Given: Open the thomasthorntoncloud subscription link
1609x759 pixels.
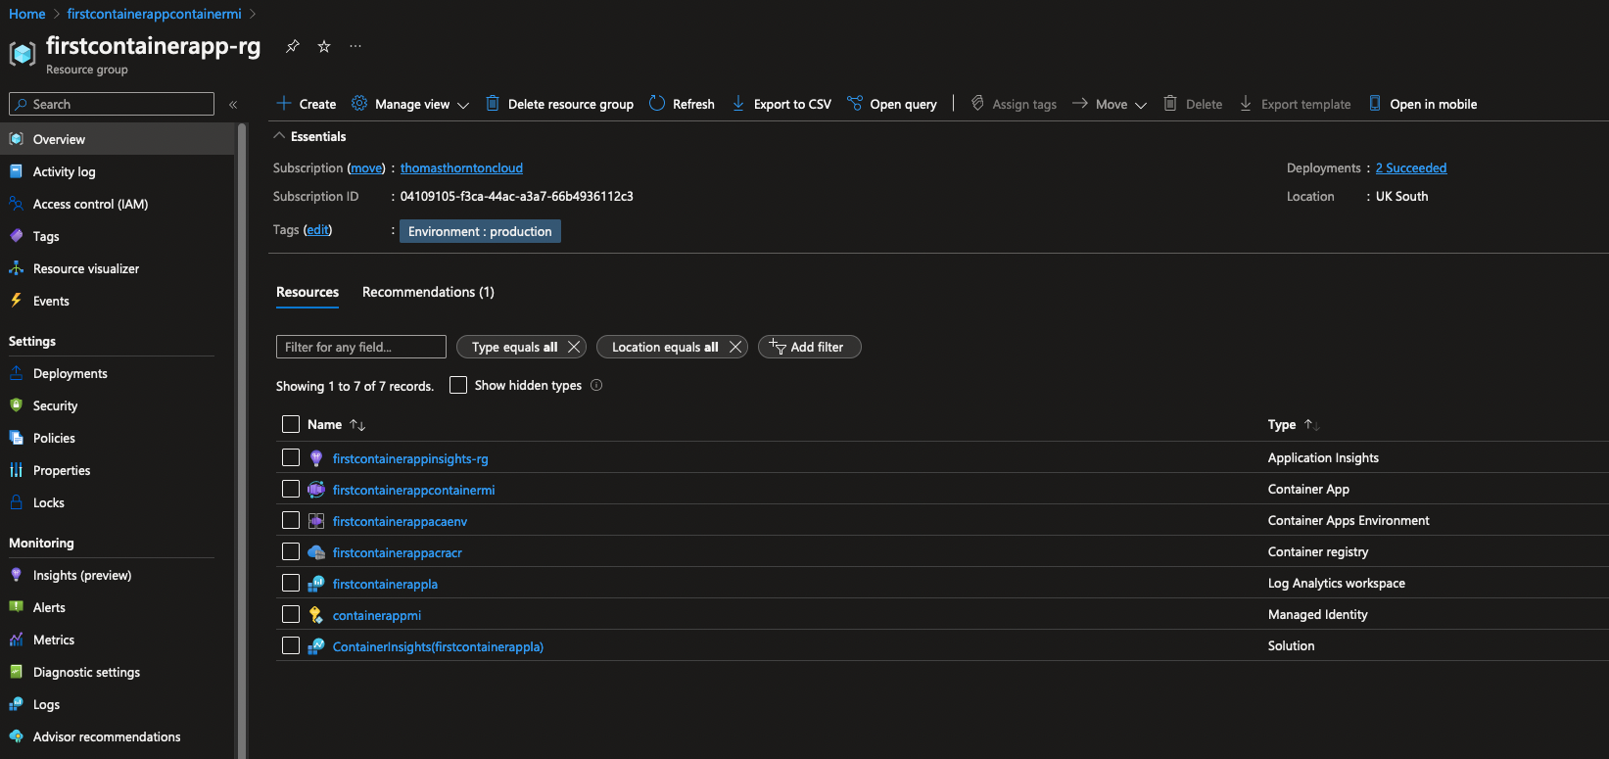Looking at the screenshot, I should coord(461,167).
